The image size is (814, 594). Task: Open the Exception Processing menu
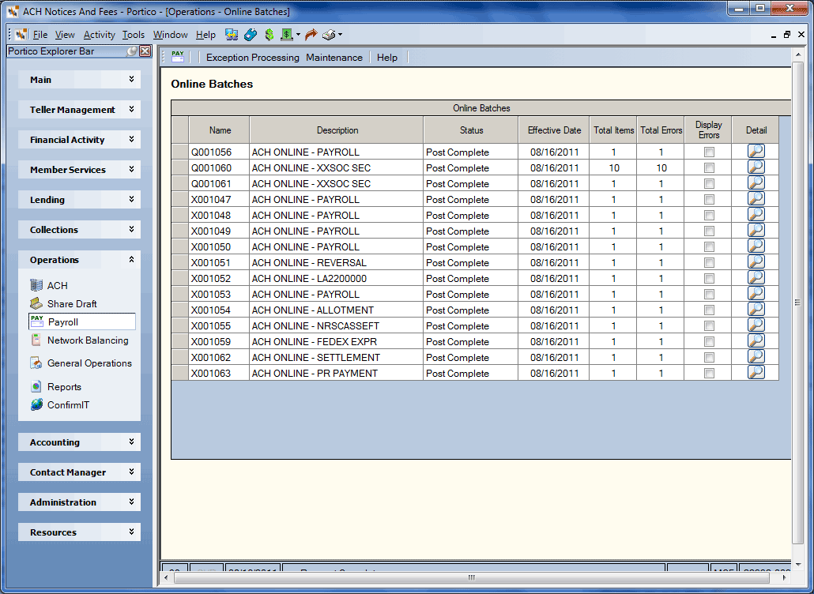tap(252, 58)
